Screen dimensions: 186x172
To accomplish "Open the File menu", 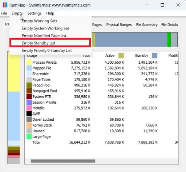I will pyautogui.click(x=4, y=13).
